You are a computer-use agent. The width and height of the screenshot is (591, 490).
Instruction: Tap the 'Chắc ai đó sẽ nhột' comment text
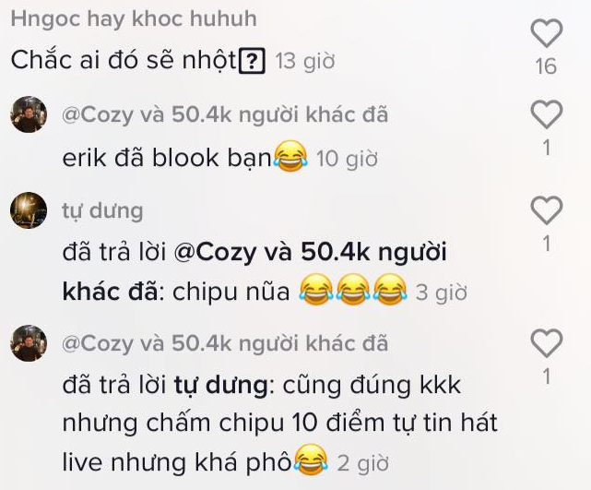(124, 60)
